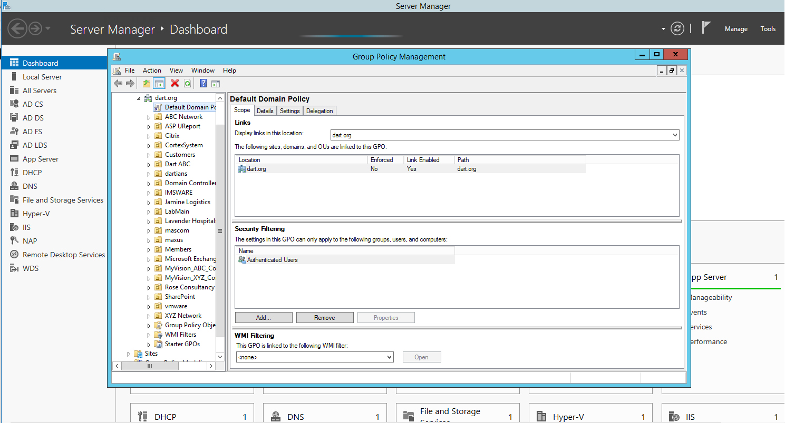The image size is (785, 423).
Task: Expand the SharePoint OU
Action: tap(149, 297)
